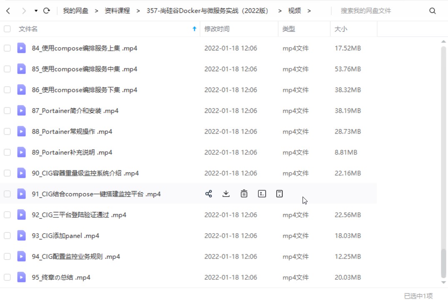
Task: Check the box for 87_Portainer简介和安装
Action: [7, 110]
